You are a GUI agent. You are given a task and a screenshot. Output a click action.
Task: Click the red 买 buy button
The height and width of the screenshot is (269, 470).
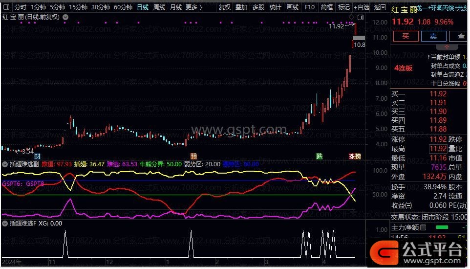(406, 36)
